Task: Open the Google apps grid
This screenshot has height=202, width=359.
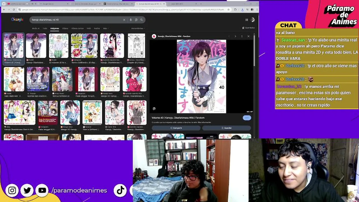Action: click(x=247, y=20)
